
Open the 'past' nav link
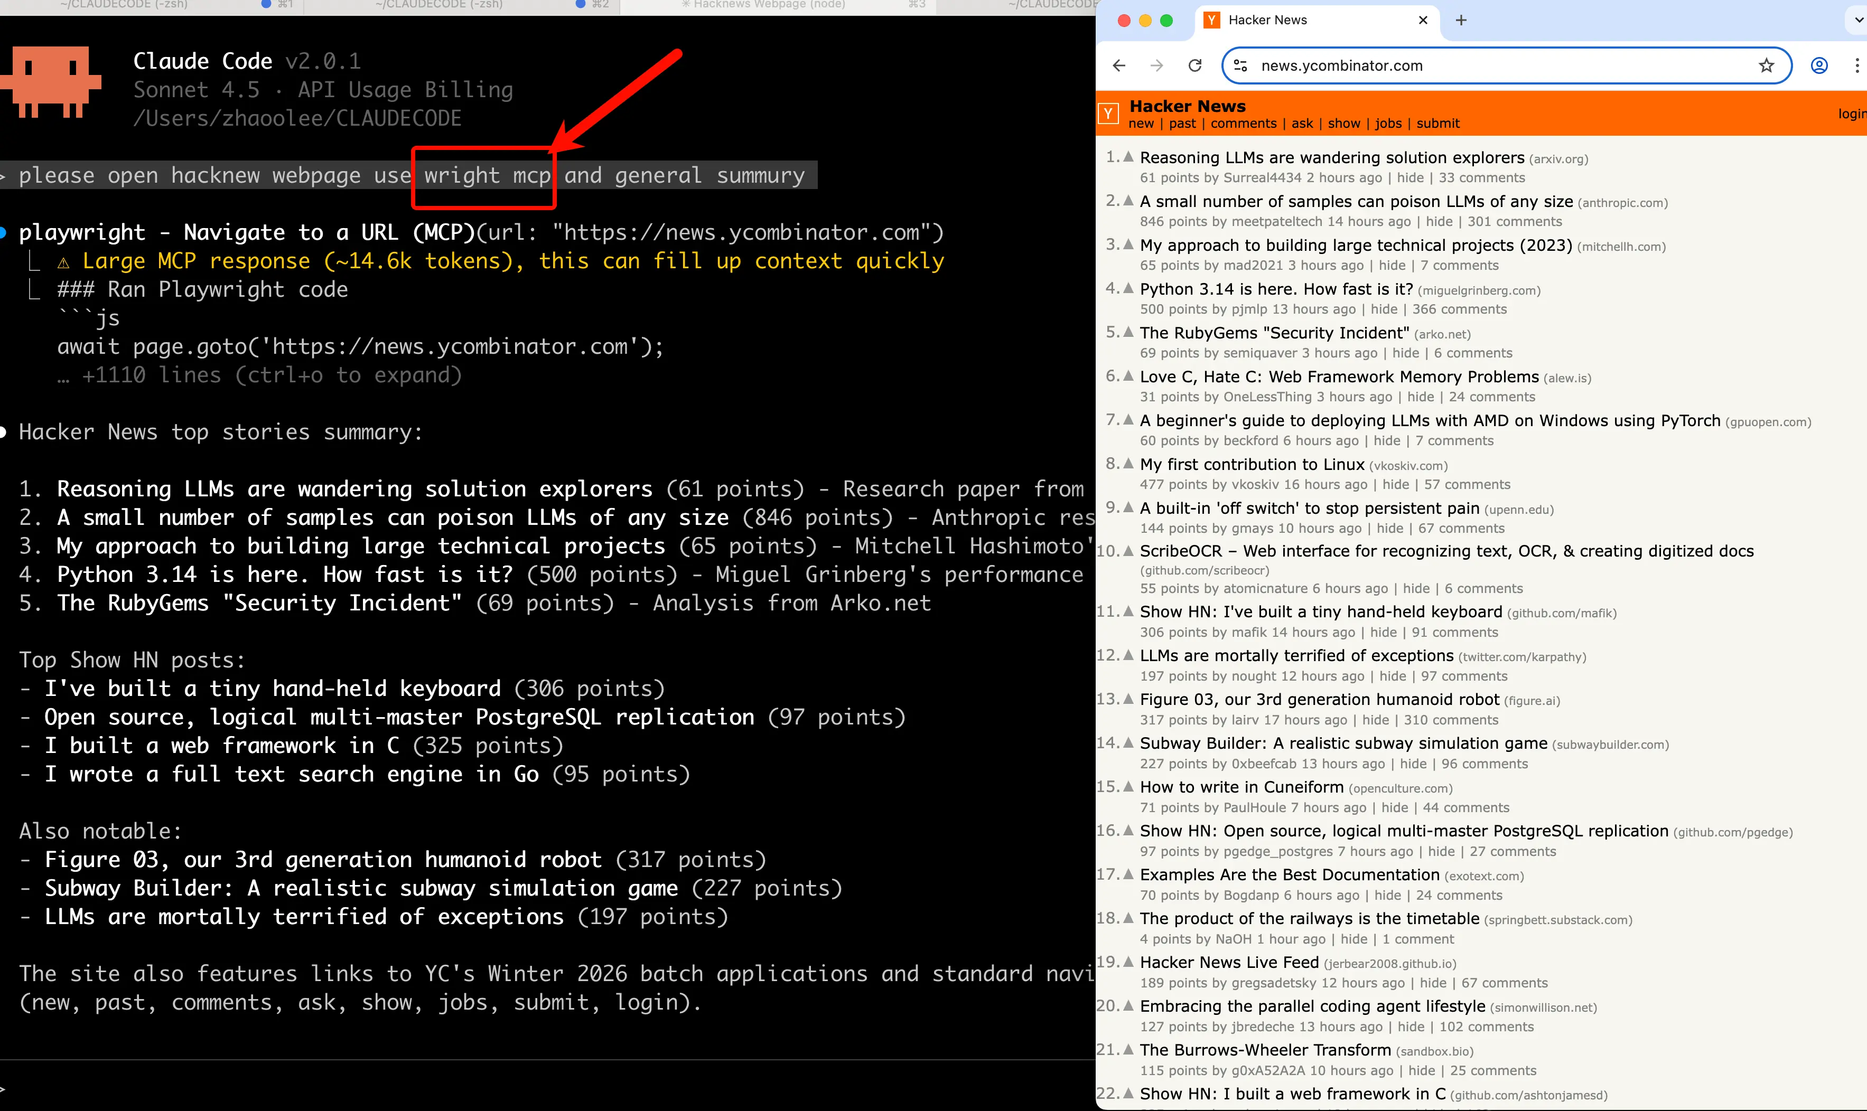[x=1182, y=124]
